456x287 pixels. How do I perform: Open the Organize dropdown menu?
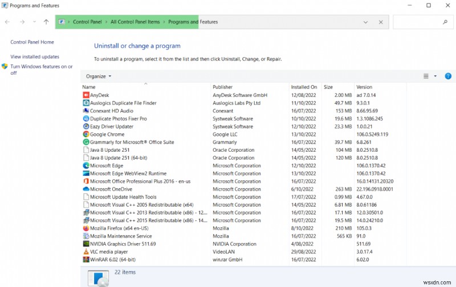(98, 76)
